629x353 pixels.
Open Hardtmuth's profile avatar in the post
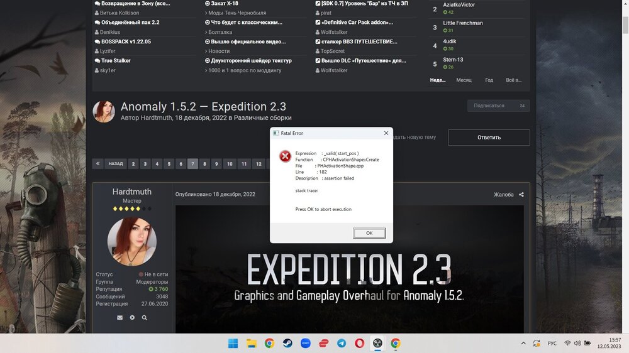click(x=132, y=242)
